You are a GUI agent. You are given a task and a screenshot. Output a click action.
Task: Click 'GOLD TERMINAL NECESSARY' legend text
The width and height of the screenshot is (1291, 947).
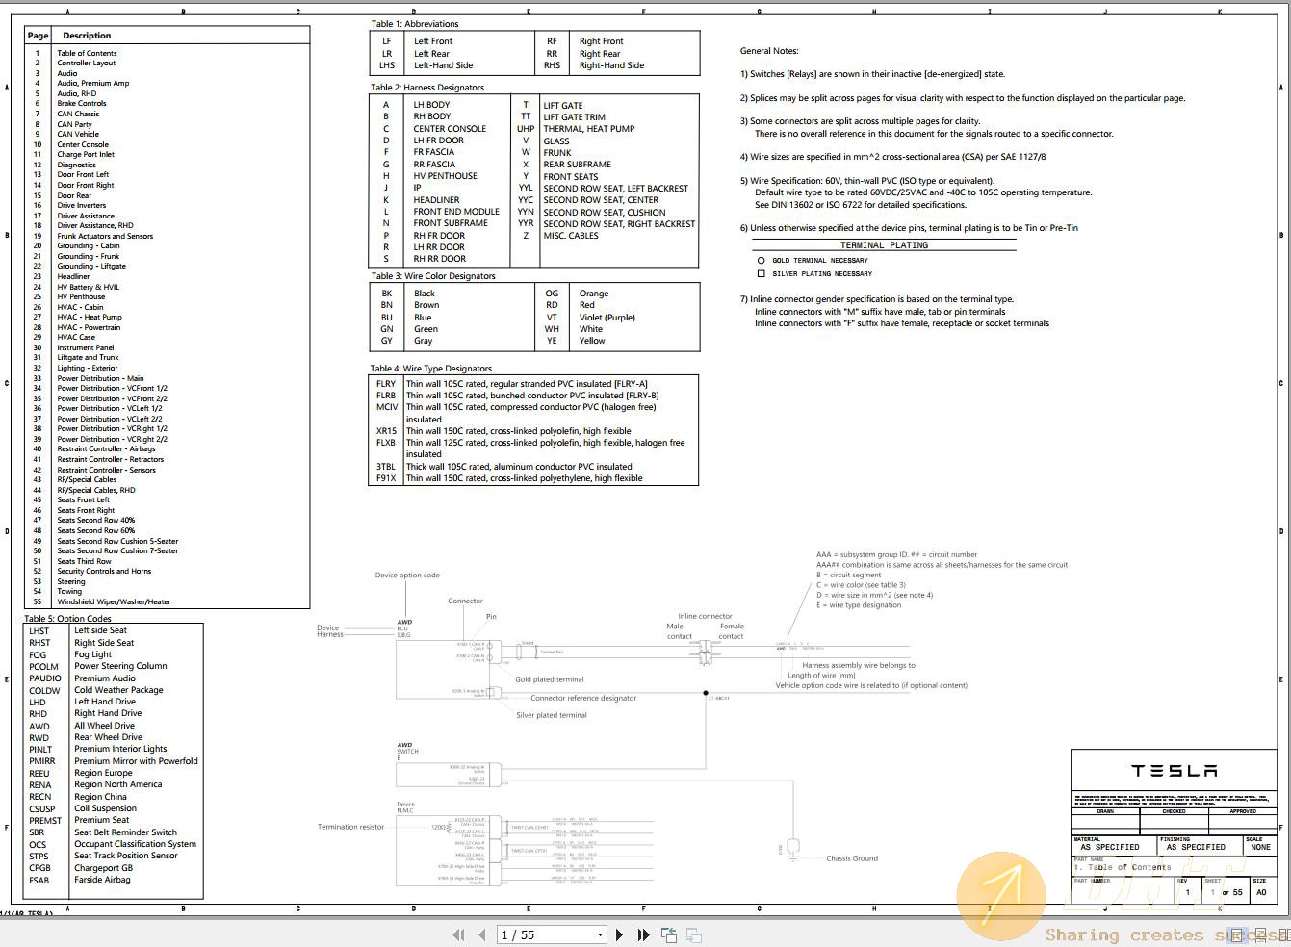820,261
